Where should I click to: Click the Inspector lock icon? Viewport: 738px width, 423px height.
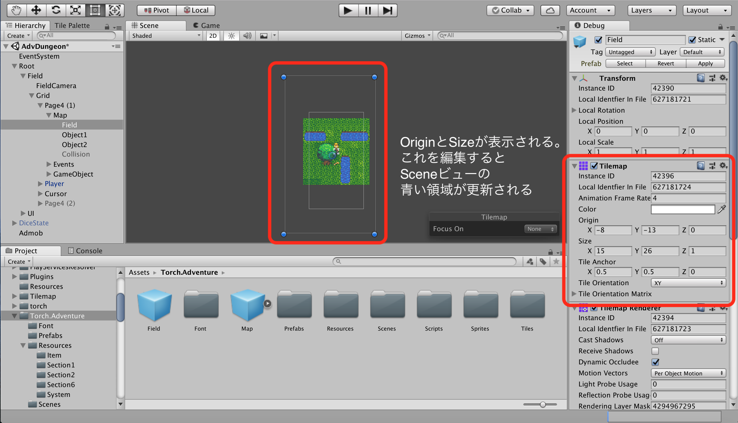(x=721, y=27)
